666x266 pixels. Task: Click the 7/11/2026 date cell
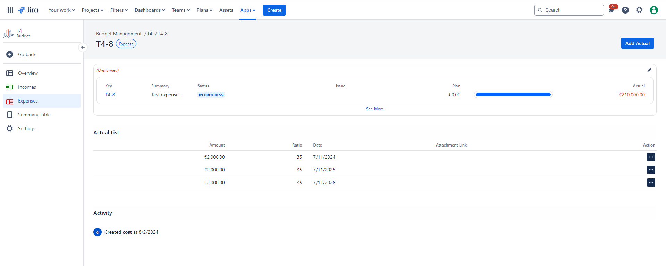pos(324,183)
